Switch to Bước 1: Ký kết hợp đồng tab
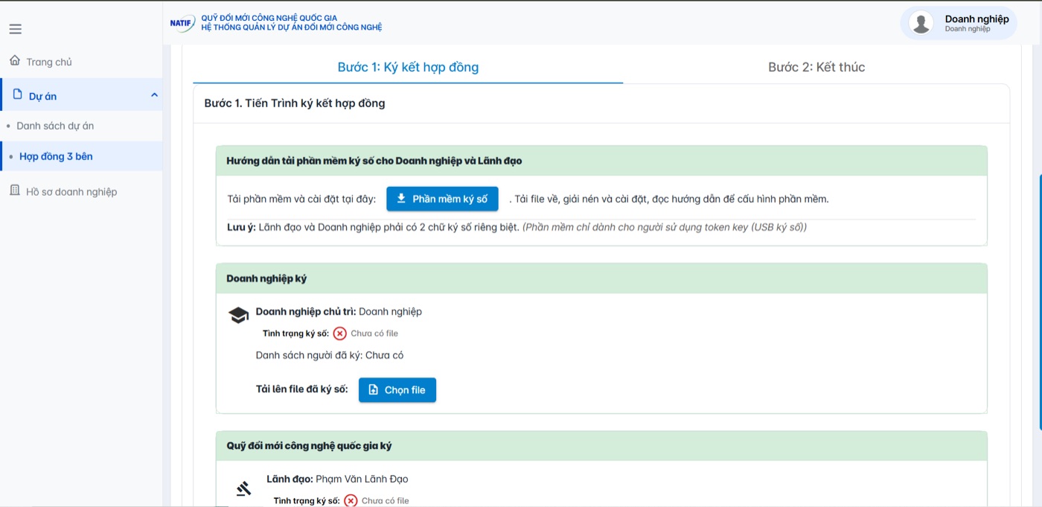Screen dimensions: 1042x507 click(408, 67)
